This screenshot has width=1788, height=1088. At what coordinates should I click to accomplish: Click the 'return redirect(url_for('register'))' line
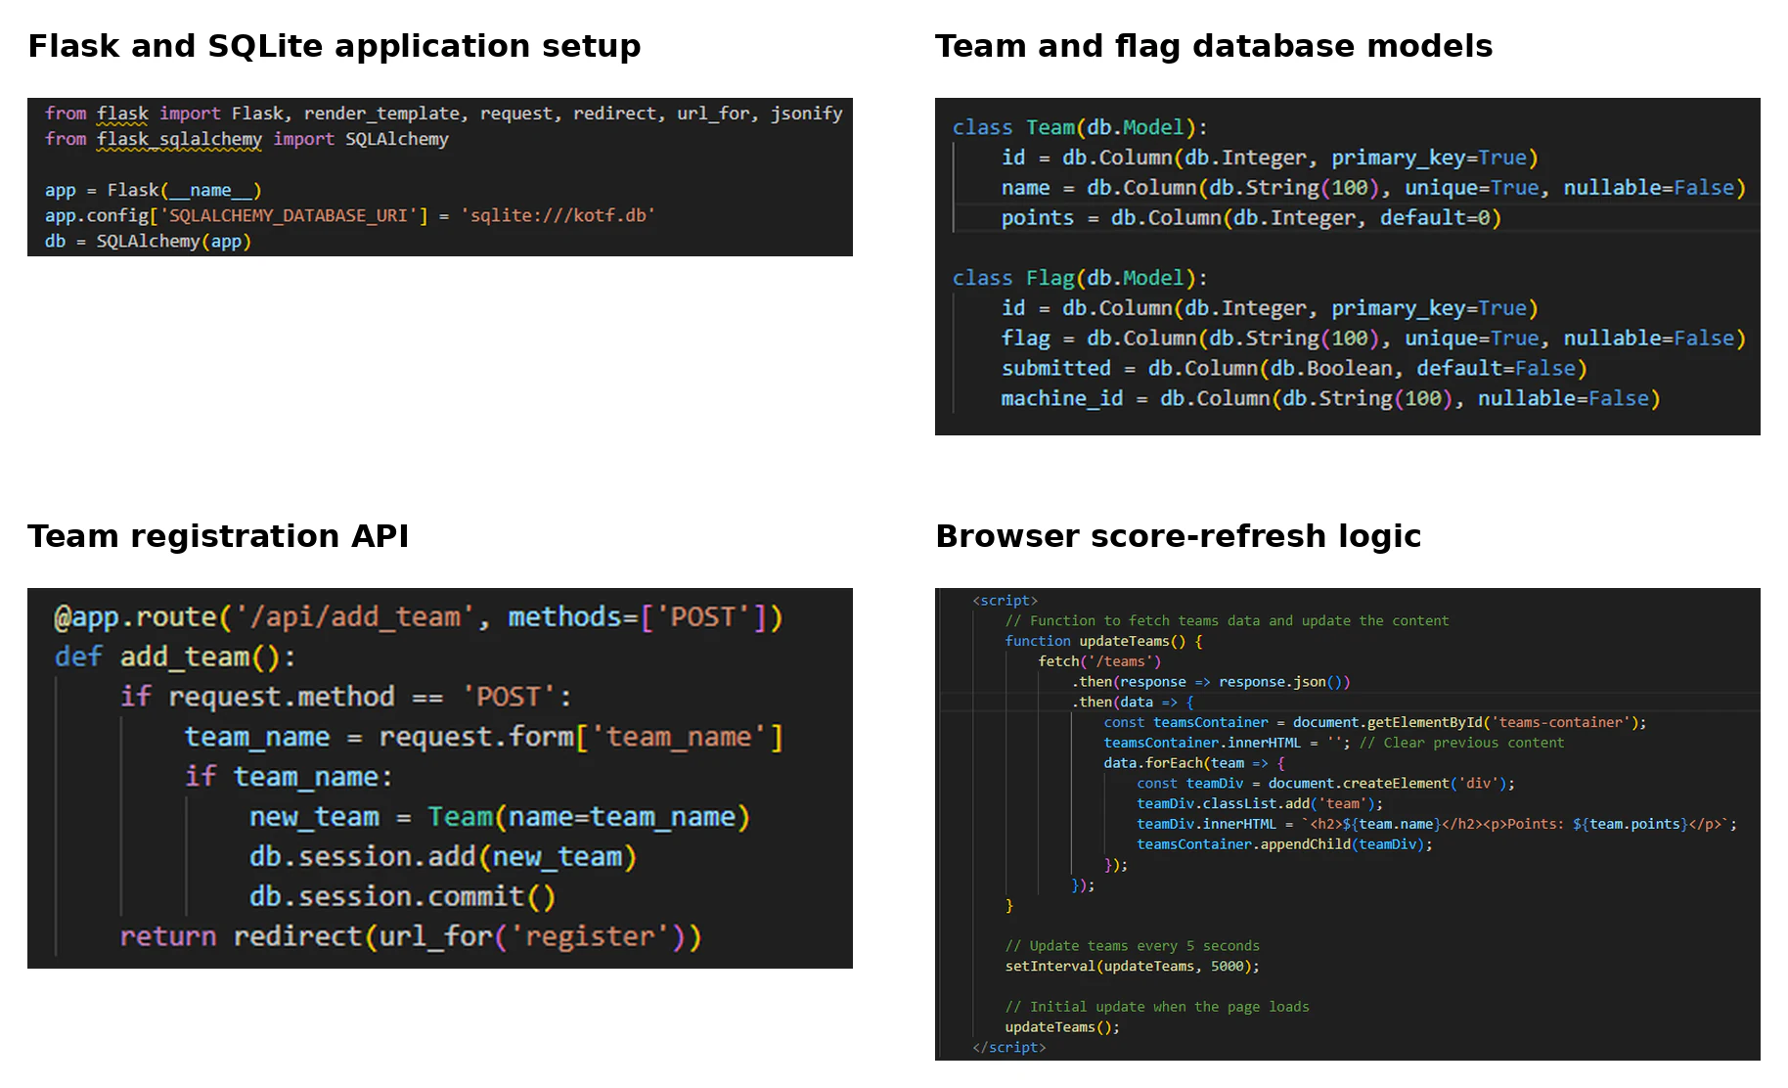tap(411, 937)
